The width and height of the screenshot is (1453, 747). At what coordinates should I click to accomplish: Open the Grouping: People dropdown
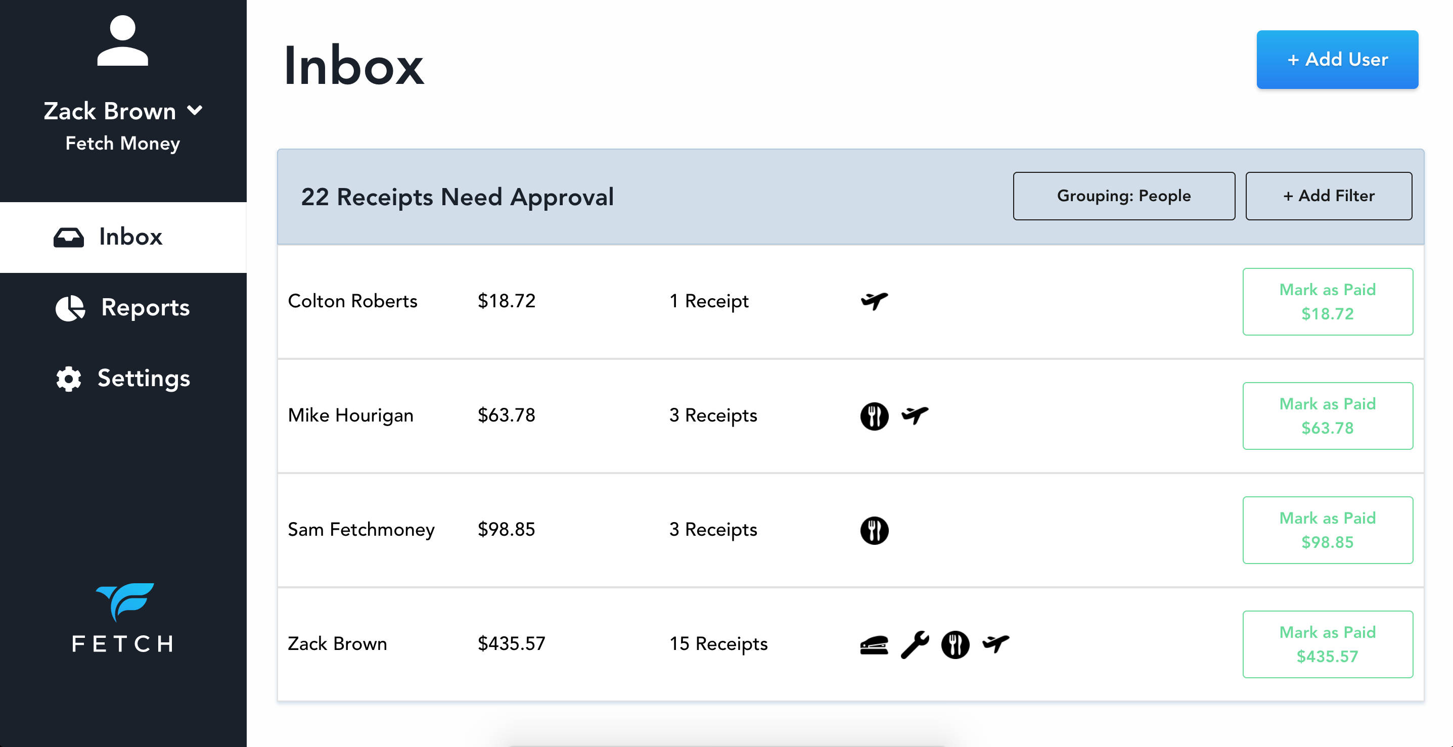point(1124,196)
